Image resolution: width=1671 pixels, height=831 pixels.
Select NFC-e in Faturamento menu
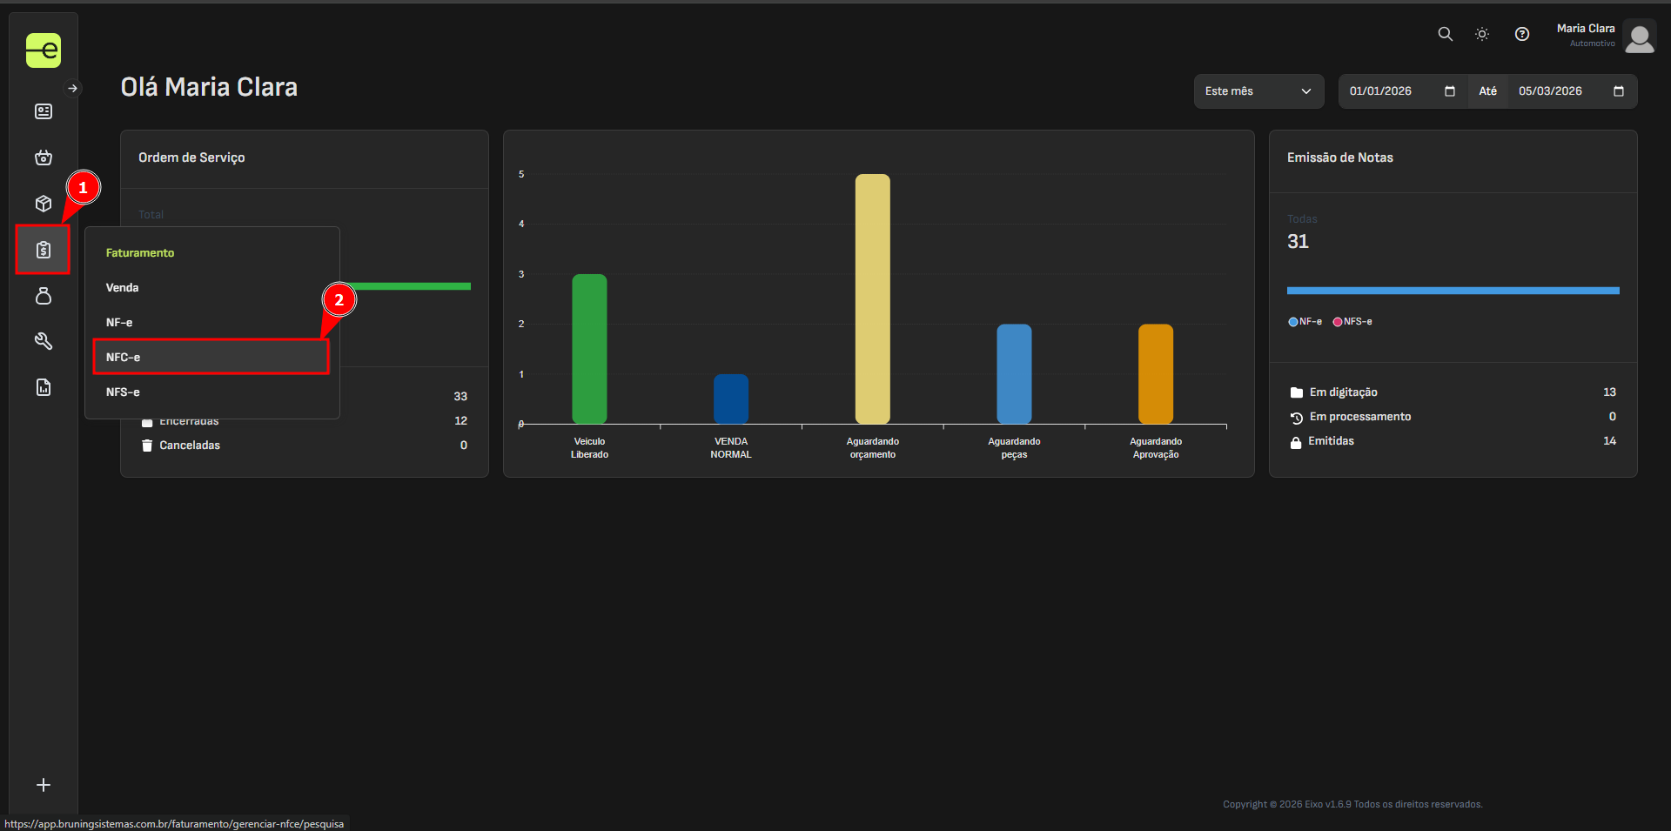[211, 357]
